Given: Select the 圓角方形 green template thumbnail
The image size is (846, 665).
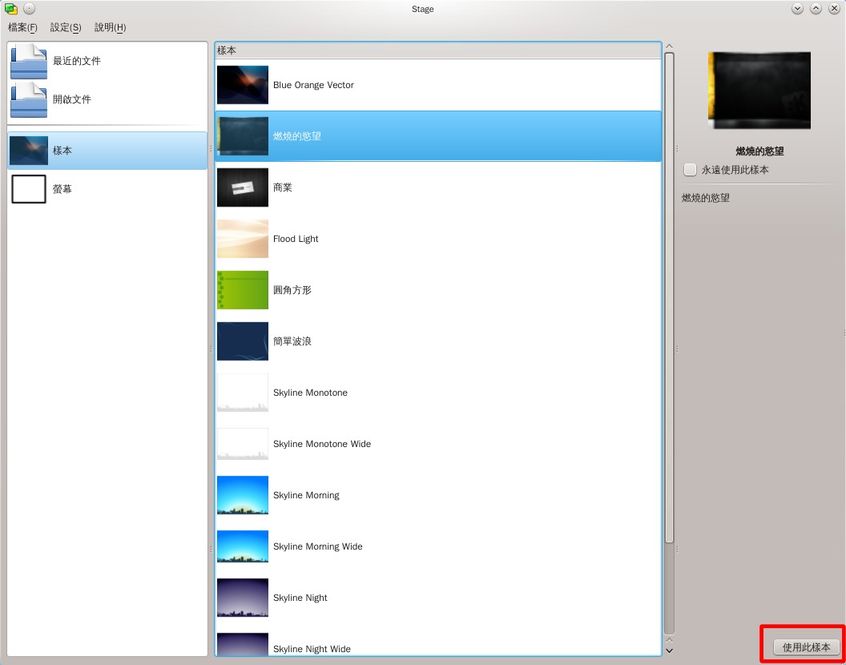Looking at the screenshot, I should 242,290.
